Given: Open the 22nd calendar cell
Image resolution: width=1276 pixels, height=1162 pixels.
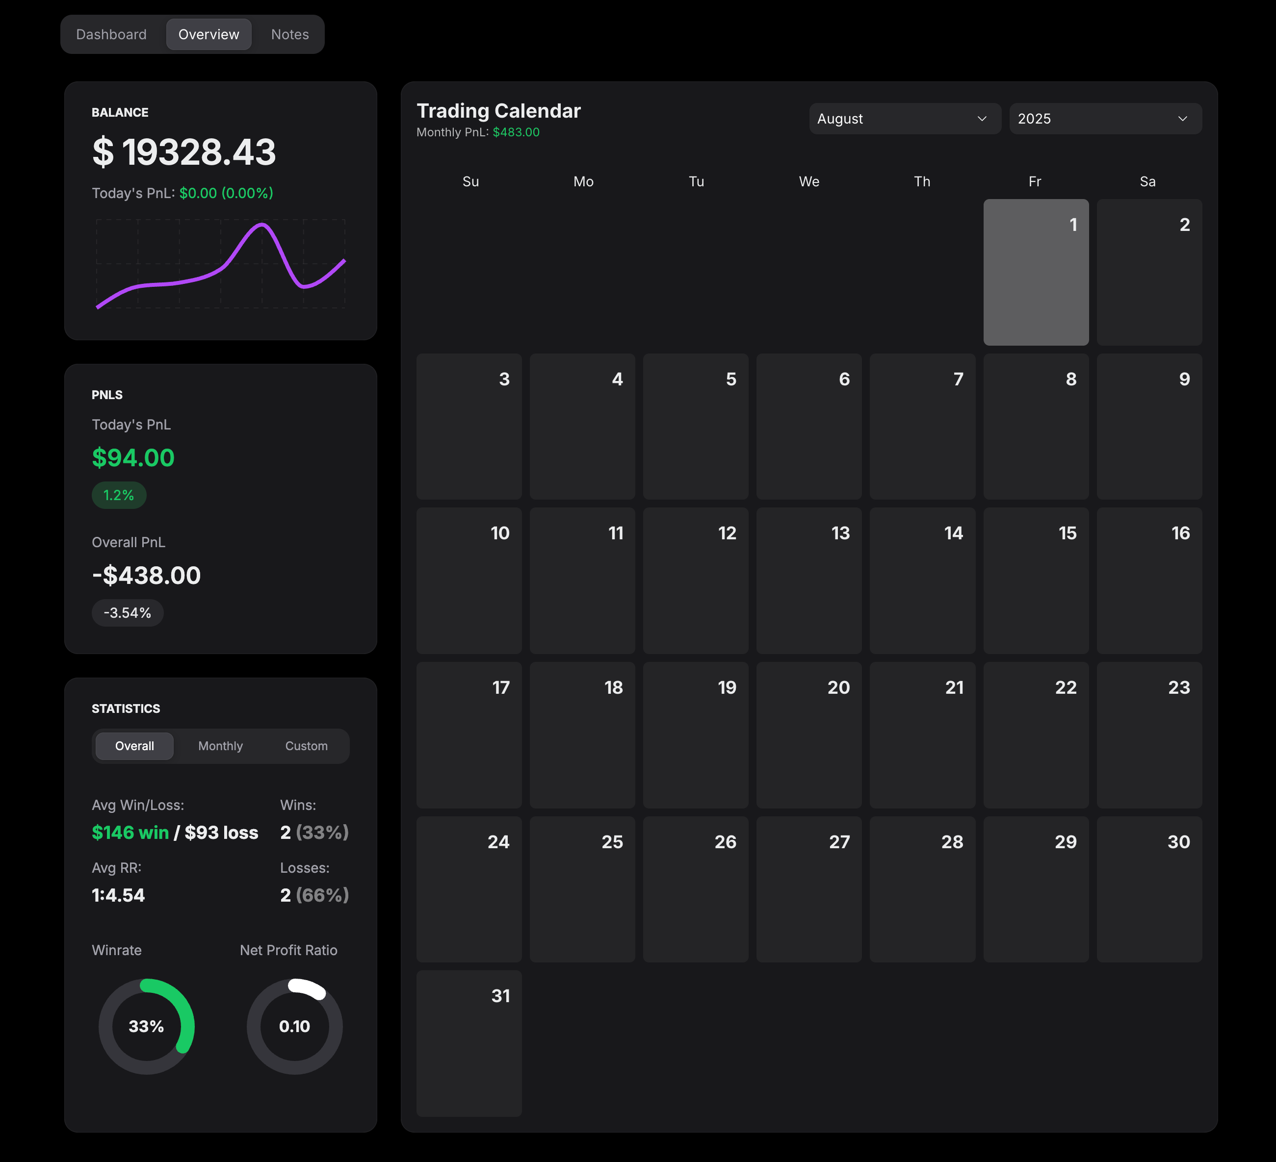Looking at the screenshot, I should 1036,735.
